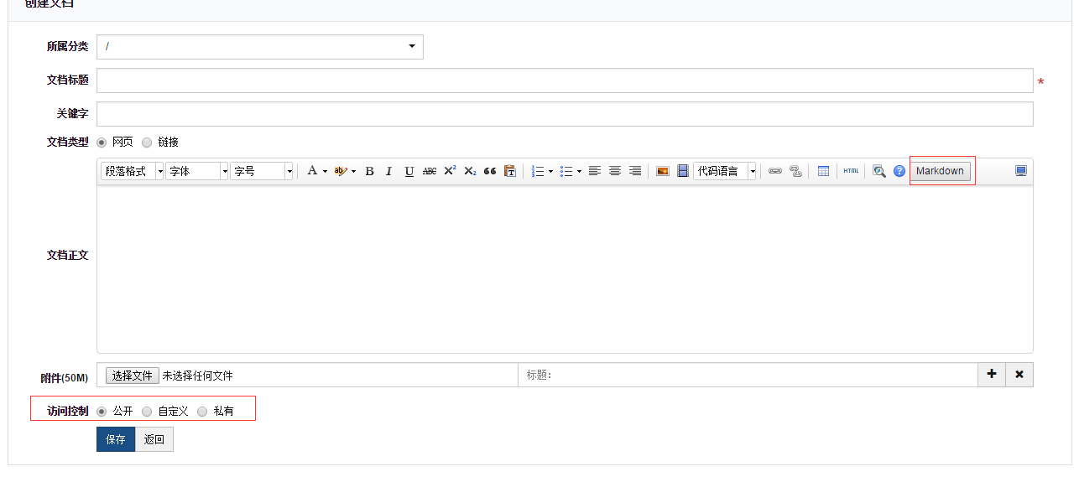1079x482 pixels.
Task: Insert a table in the editor
Action: (823, 171)
